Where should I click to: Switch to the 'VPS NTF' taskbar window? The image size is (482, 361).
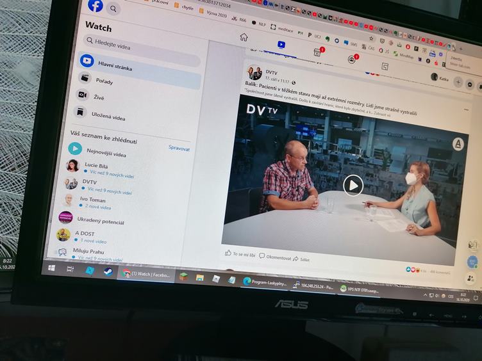point(360,289)
